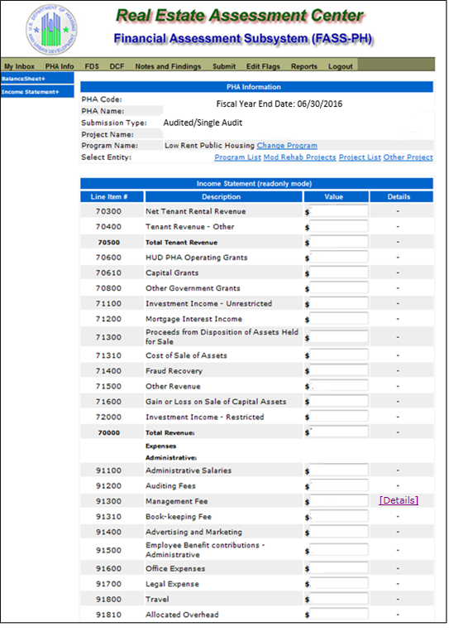Open the Program List link
This screenshot has height=632, width=449.
point(238,157)
